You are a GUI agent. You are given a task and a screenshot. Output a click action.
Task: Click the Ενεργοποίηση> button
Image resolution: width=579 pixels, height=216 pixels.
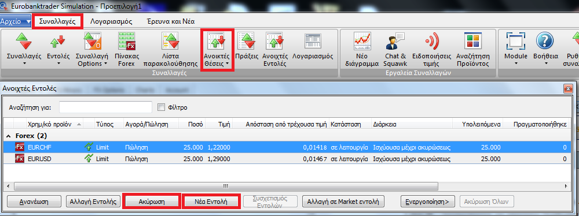(428, 202)
